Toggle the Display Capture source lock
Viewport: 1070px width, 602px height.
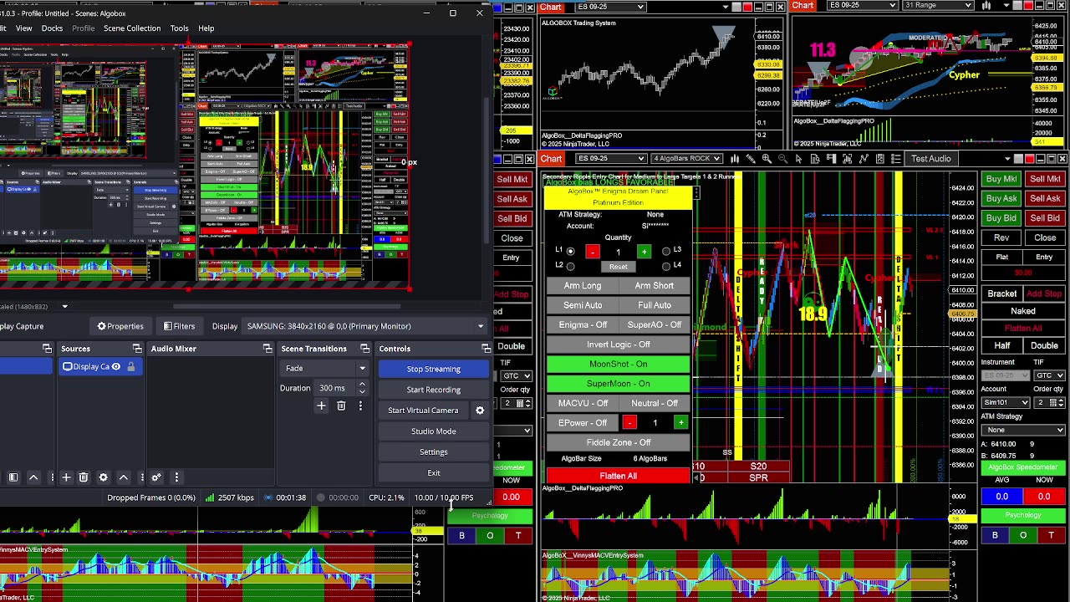pos(130,367)
